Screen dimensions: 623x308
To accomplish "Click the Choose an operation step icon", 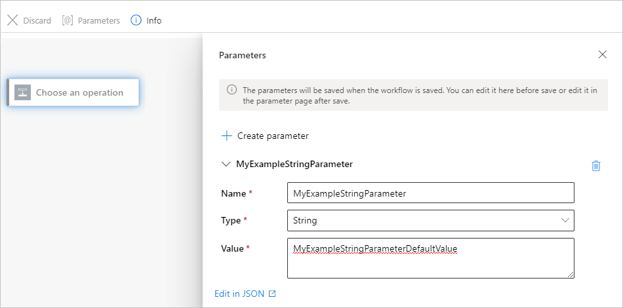I will [x=23, y=92].
